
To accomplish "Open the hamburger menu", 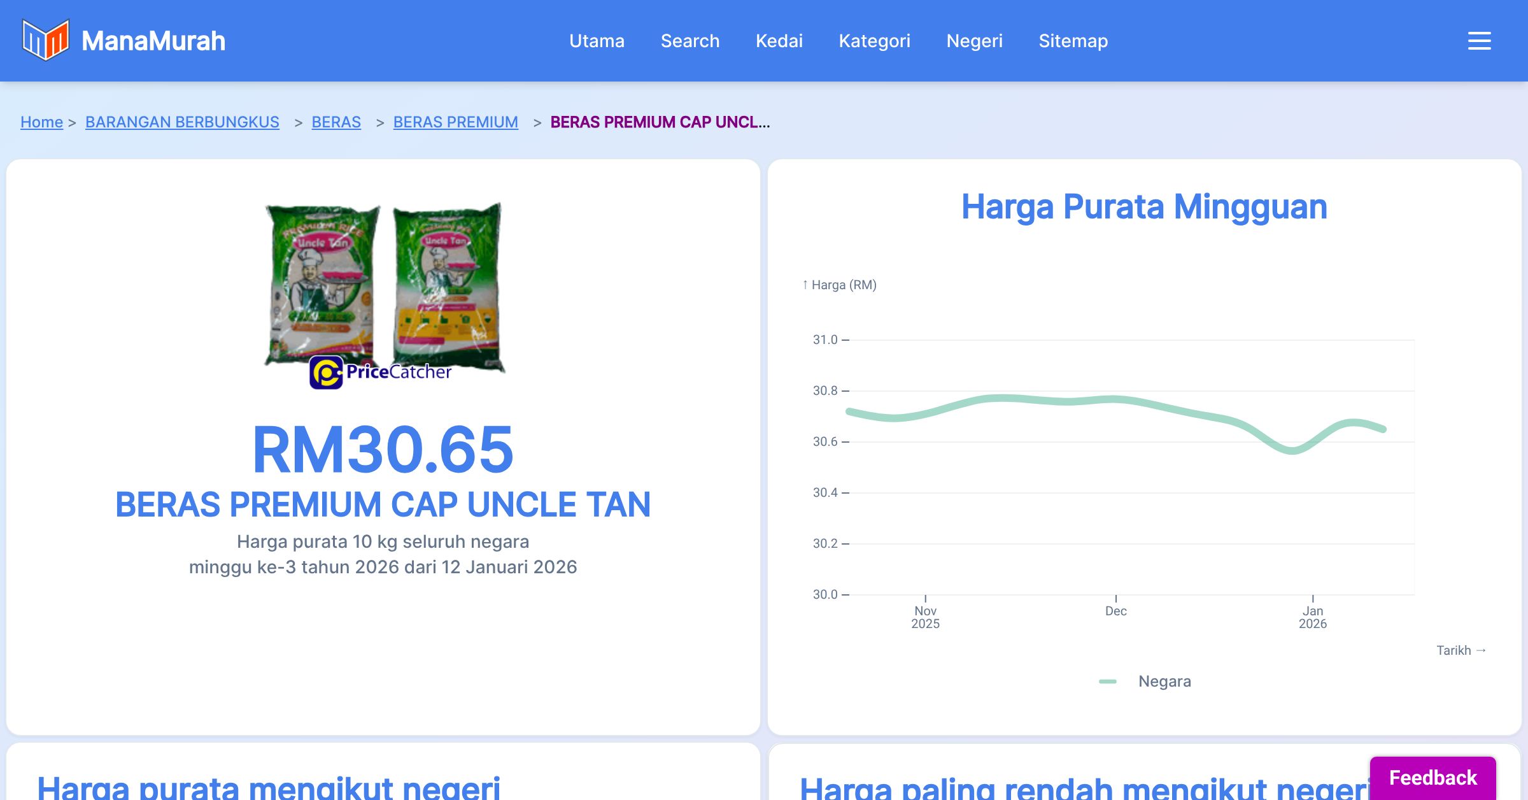I will tap(1478, 41).
